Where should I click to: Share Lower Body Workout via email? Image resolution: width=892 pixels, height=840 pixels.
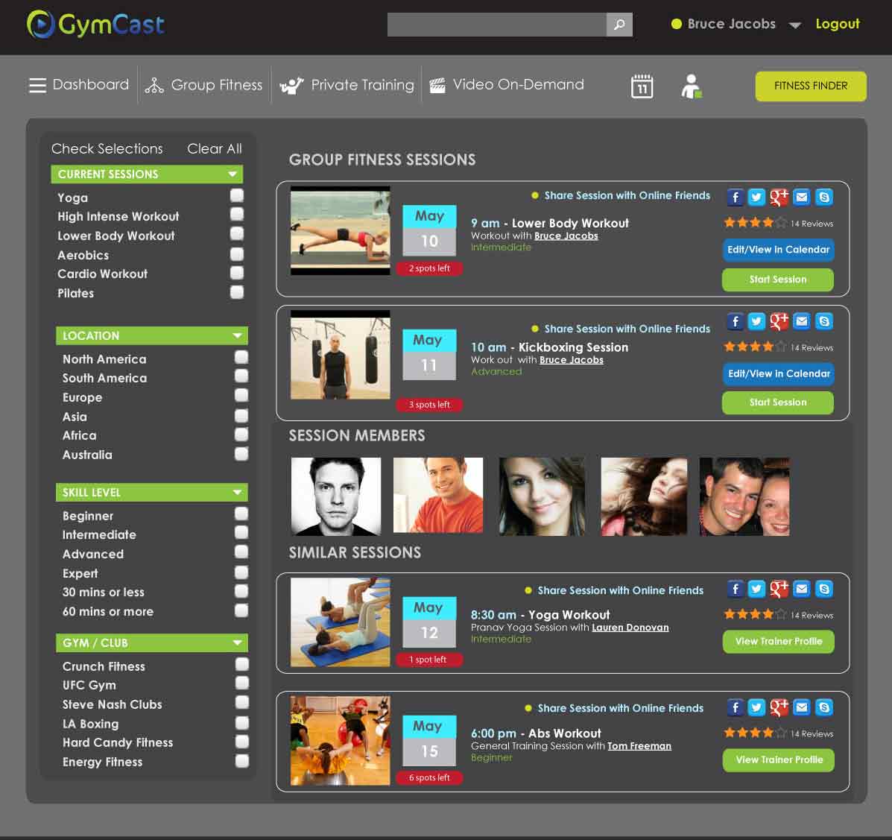coord(802,197)
